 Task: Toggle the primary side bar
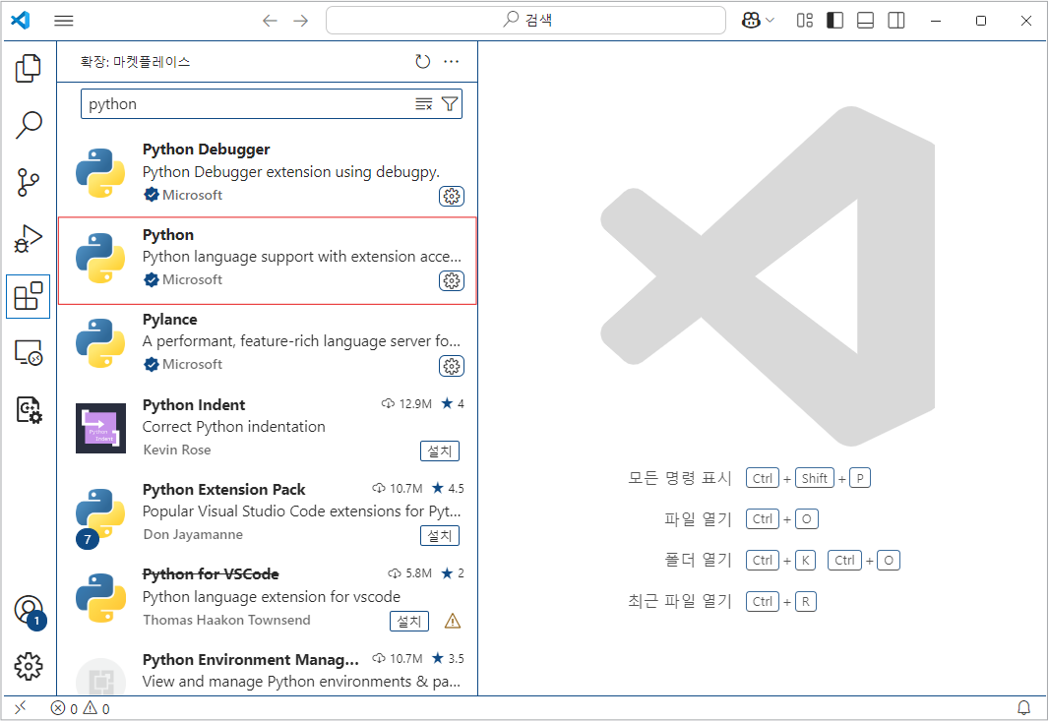(834, 21)
